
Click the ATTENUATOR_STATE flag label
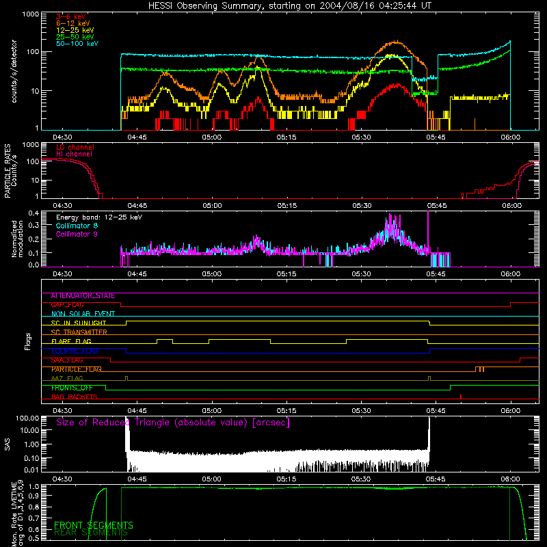pyautogui.click(x=83, y=296)
